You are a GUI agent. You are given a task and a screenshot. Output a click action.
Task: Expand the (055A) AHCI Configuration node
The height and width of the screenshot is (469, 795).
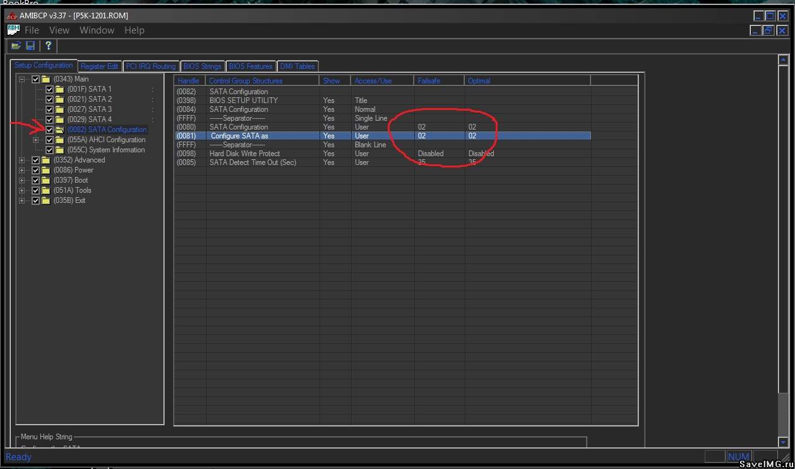36,140
